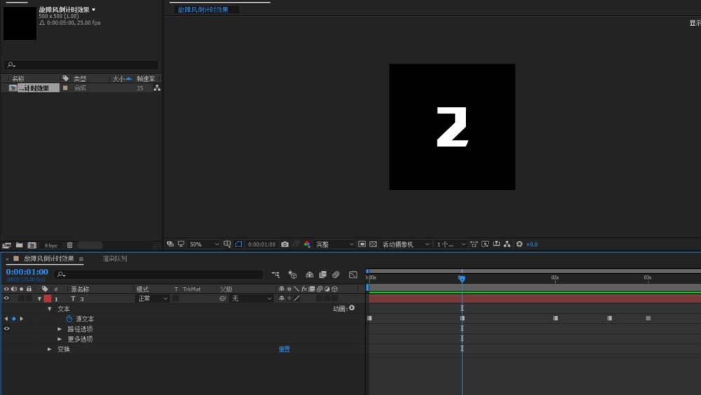Hide layer 1 using its eye icon
Image resolution: width=701 pixels, height=395 pixels.
pyautogui.click(x=6, y=298)
